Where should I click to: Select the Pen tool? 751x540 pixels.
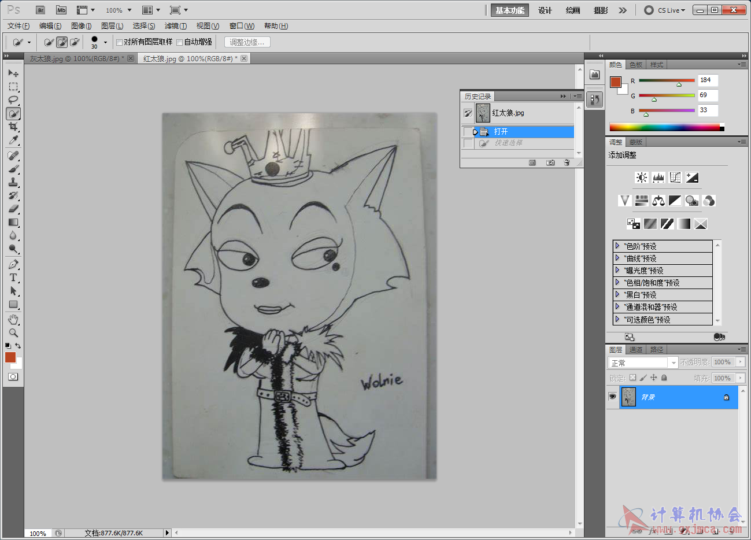tap(13, 265)
